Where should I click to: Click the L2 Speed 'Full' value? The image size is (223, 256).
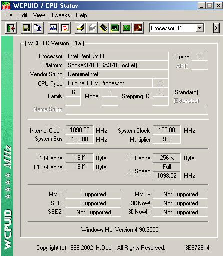click(x=167, y=167)
